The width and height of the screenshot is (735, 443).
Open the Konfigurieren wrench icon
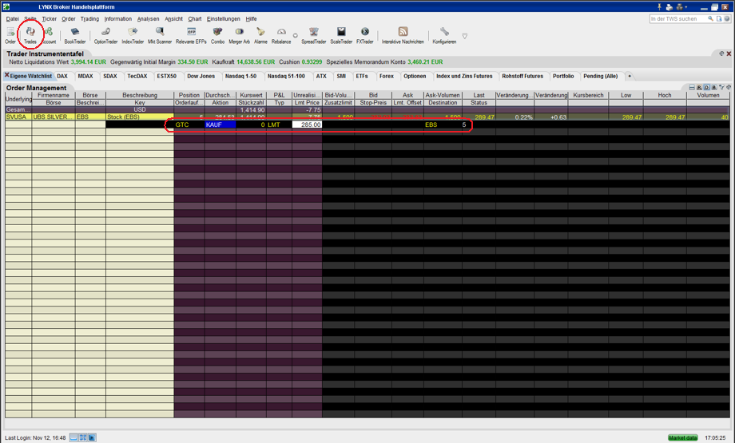pos(444,35)
